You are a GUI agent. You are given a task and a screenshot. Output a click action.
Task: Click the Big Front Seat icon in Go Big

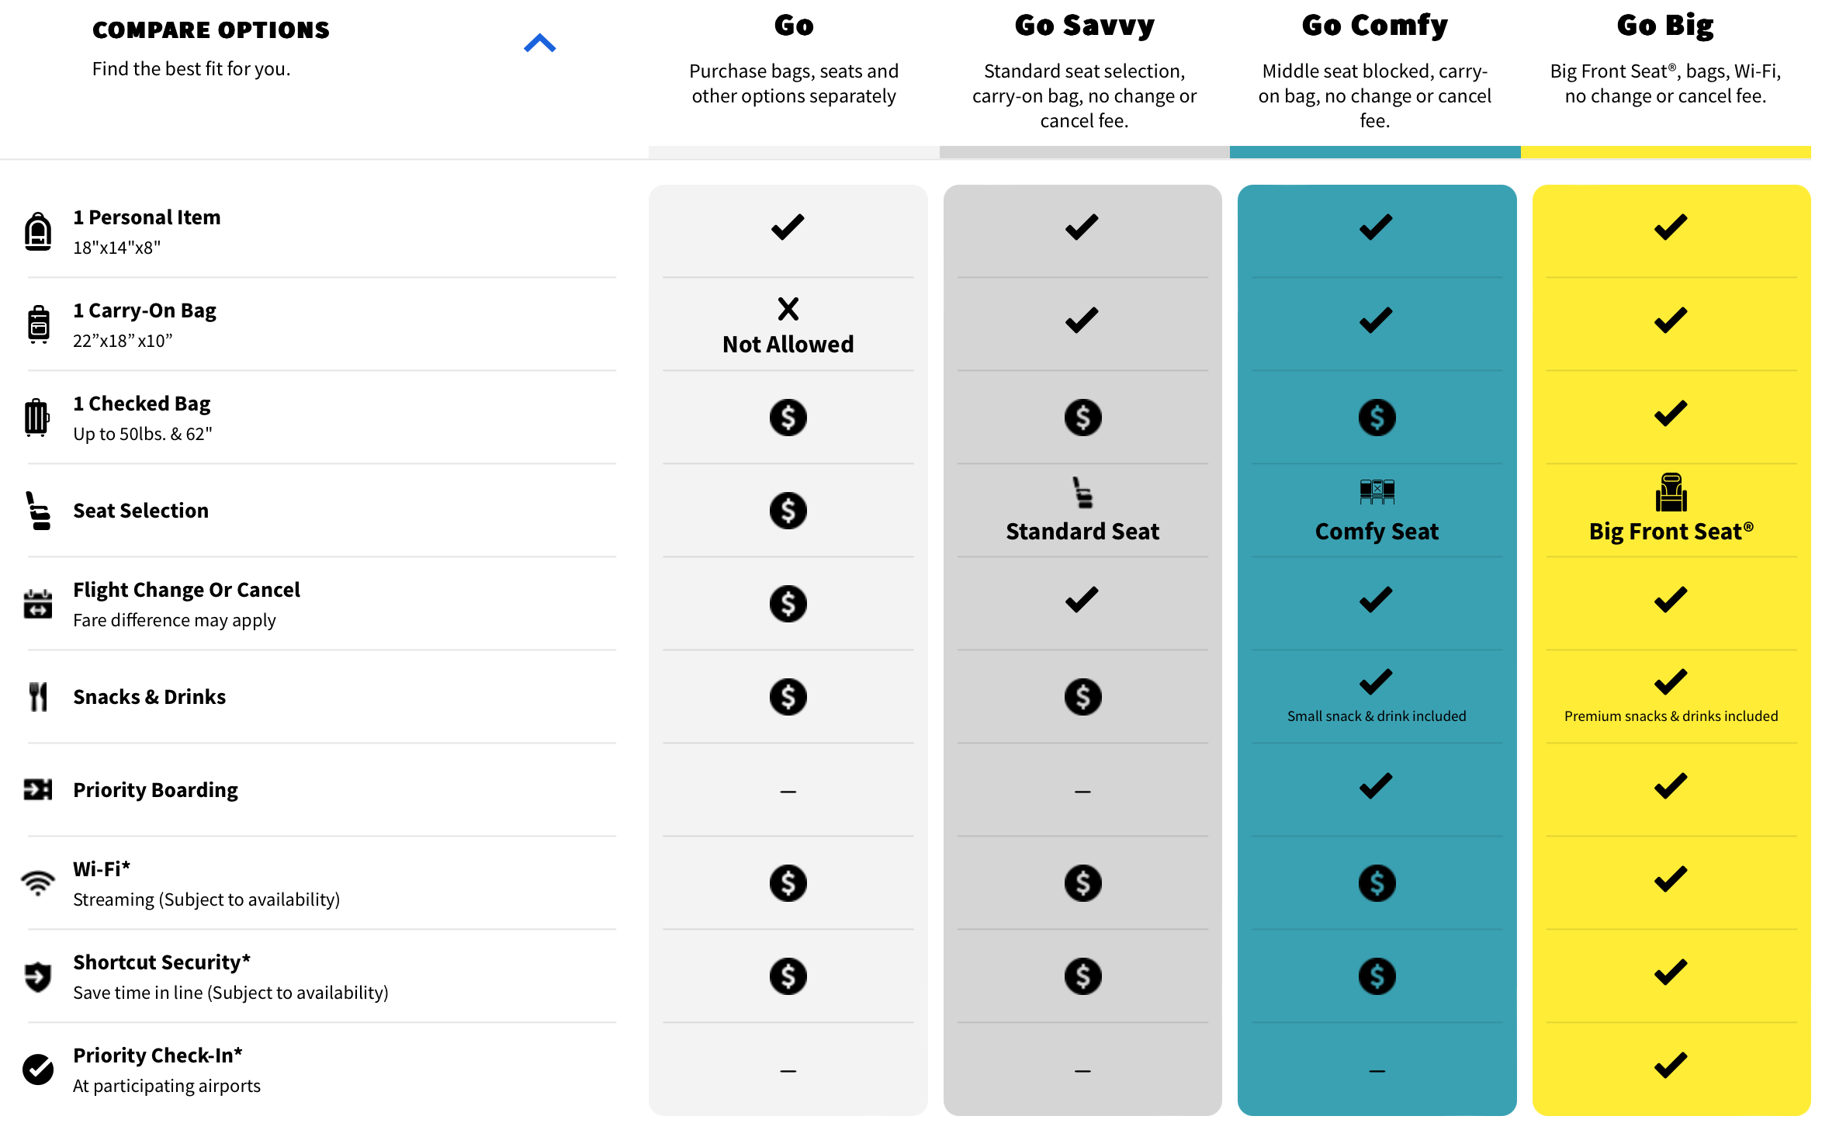tap(1671, 493)
